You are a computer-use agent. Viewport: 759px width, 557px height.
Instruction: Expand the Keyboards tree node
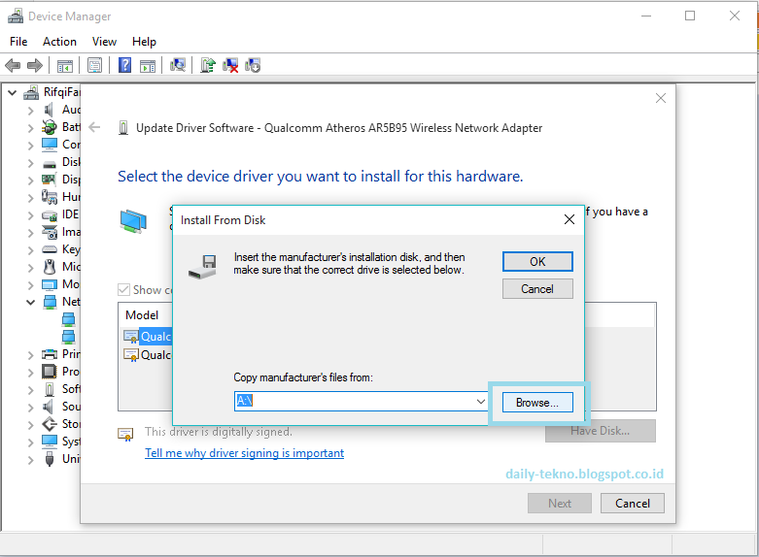30,250
